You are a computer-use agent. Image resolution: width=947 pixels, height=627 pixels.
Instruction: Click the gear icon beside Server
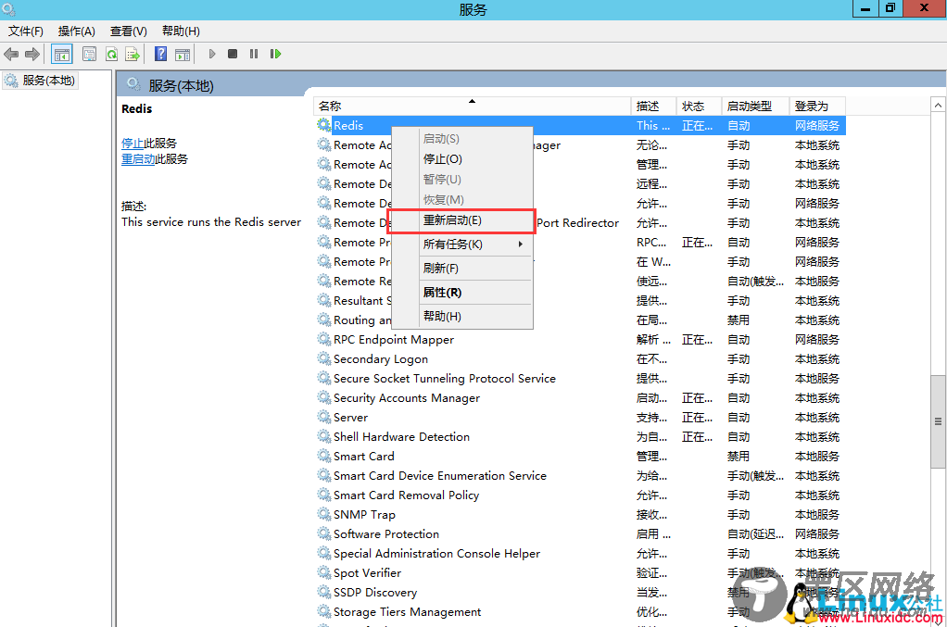pyautogui.click(x=324, y=417)
